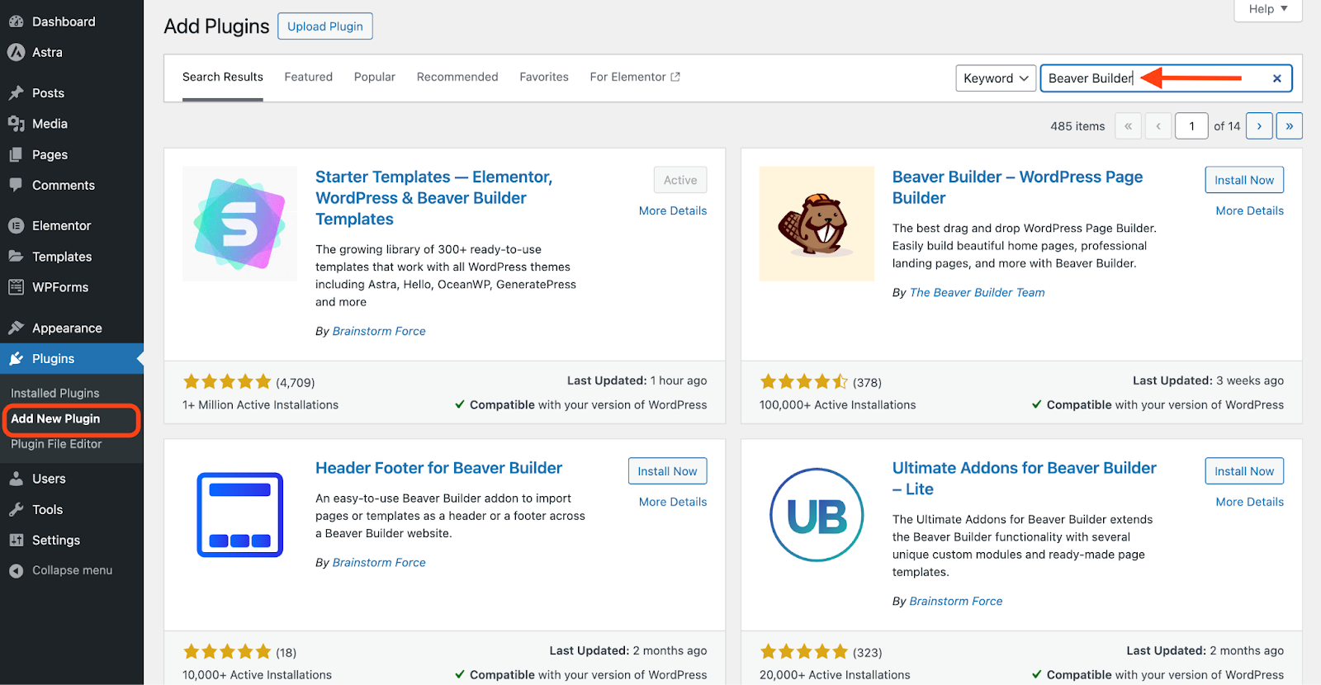Viewport: 1321px width, 685px height.
Task: Open the For Elementor external tab
Action: 635,77
